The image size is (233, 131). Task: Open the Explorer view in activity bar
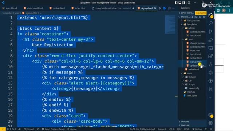point(210,15)
